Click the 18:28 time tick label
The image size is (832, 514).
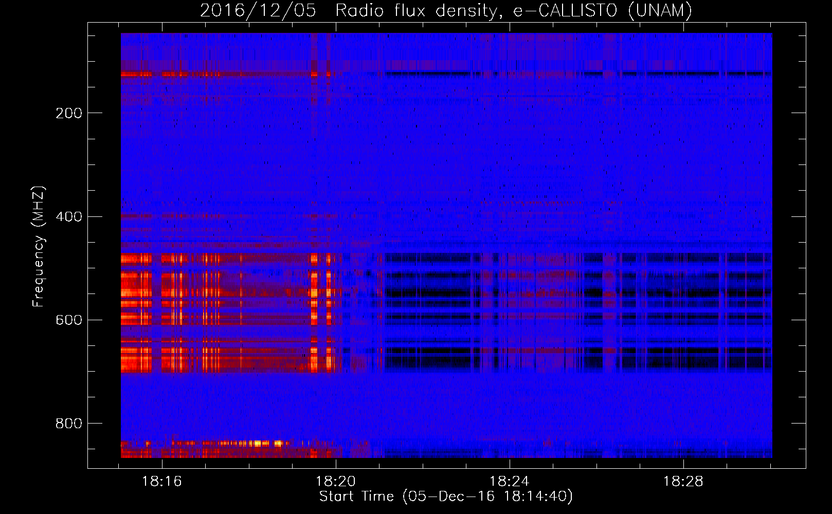click(x=683, y=482)
